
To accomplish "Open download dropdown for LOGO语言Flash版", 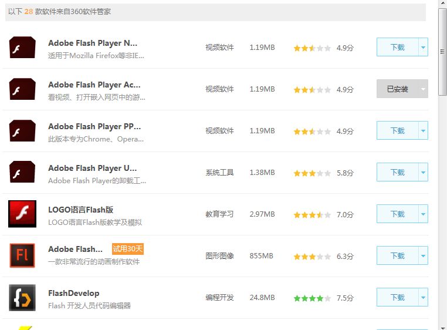I will coord(423,214).
